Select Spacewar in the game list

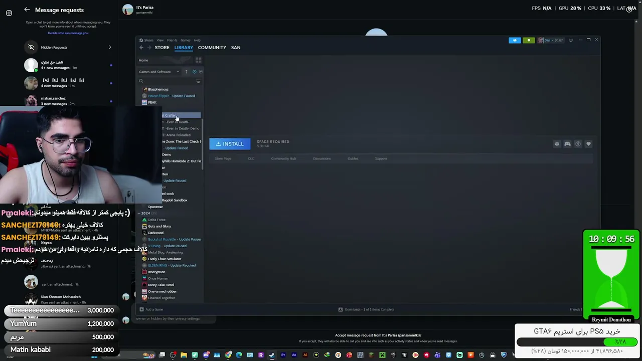(155, 207)
